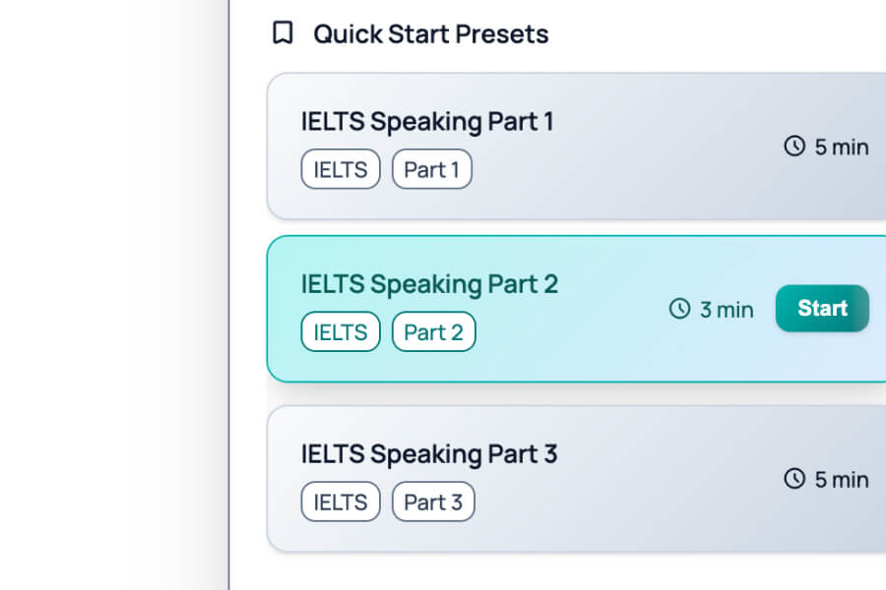886x590 pixels.
Task: Click the IELTS tag in Part 3 card
Action: pyautogui.click(x=341, y=501)
